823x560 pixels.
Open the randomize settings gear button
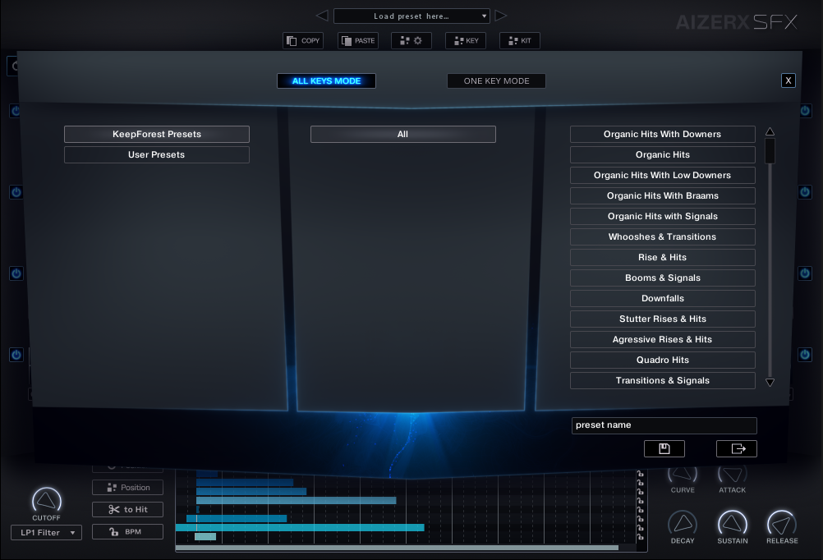click(411, 40)
